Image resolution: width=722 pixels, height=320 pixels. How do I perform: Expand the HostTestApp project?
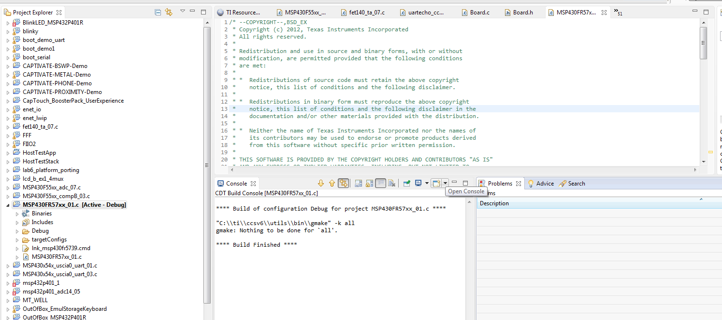pyautogui.click(x=8, y=153)
